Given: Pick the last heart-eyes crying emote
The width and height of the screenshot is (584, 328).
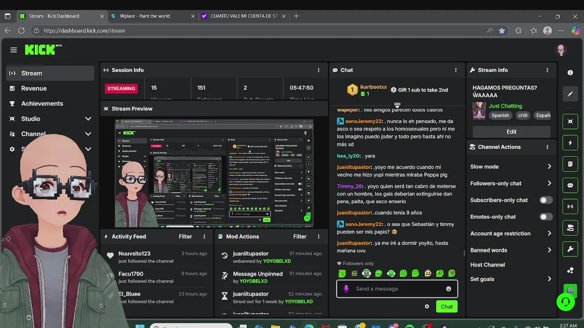Looking at the screenshot, I should (x=452, y=273).
